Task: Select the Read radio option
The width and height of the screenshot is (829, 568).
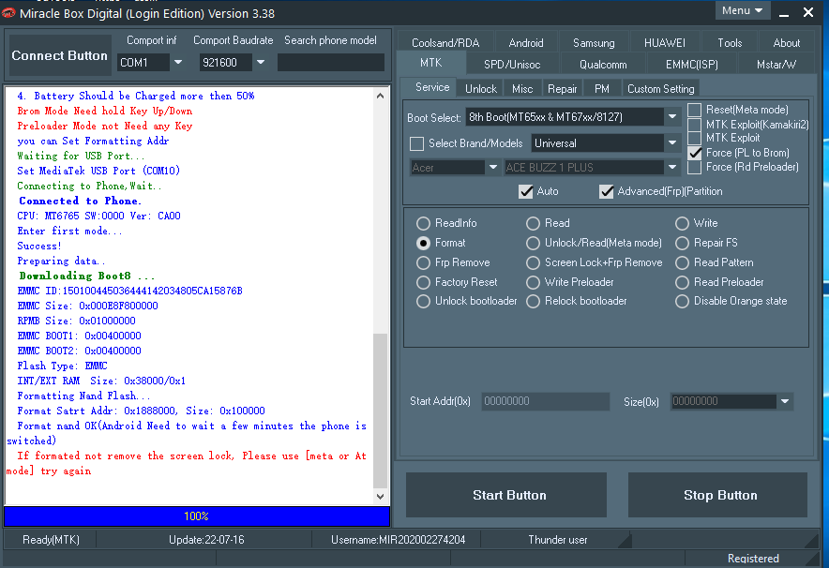Action: (x=533, y=223)
